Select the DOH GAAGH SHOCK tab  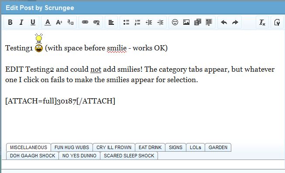coord(33,156)
